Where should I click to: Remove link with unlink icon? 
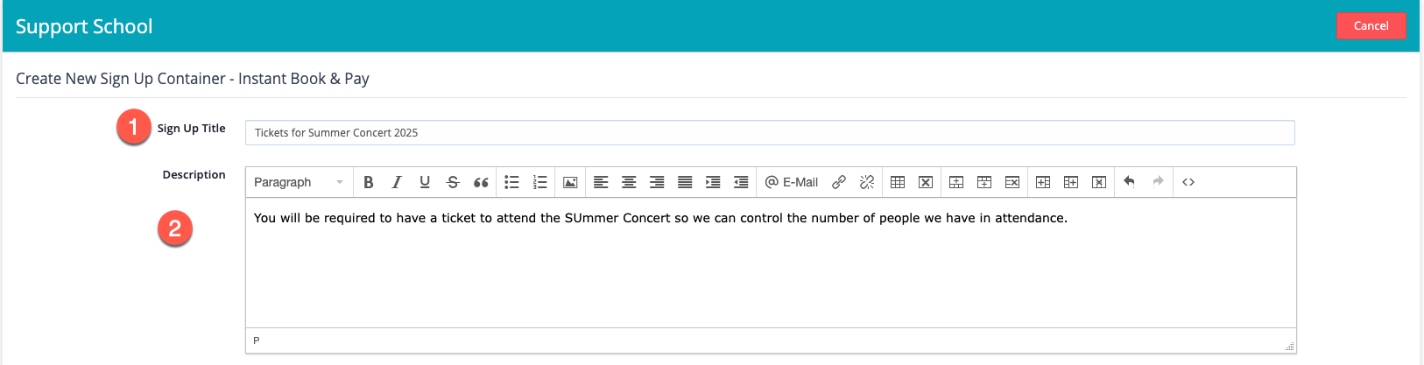[x=867, y=182]
